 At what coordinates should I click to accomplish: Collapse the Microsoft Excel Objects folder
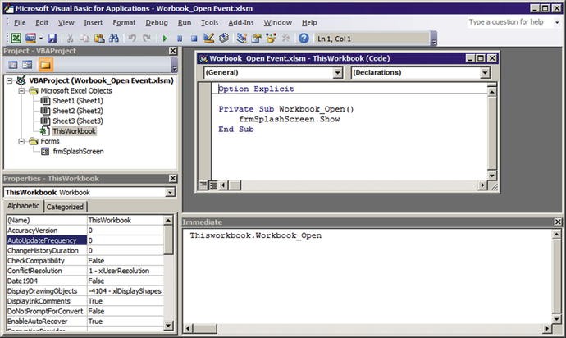pyautogui.click(x=21, y=91)
